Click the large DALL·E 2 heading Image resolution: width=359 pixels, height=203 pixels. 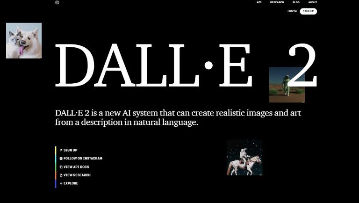pos(186,65)
